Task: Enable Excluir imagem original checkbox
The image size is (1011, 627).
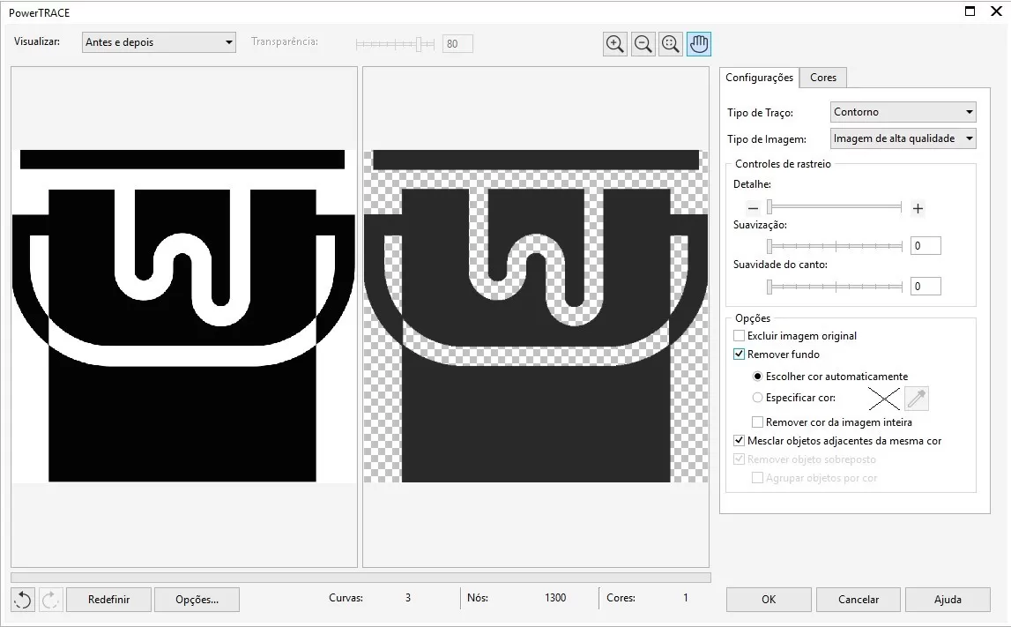Action: (739, 336)
